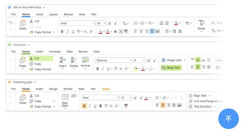Click shadow S icon in presentation toolbar
Image resolution: width=243 pixels, height=132 pixels.
click(x=101, y=106)
